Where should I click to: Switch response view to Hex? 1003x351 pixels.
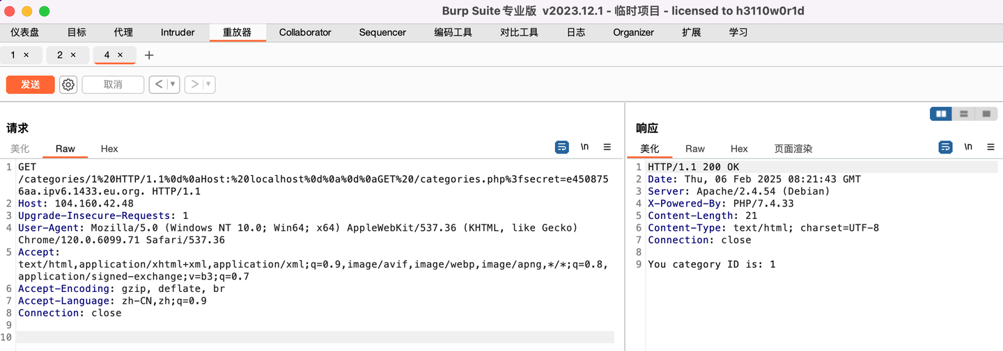coord(739,149)
